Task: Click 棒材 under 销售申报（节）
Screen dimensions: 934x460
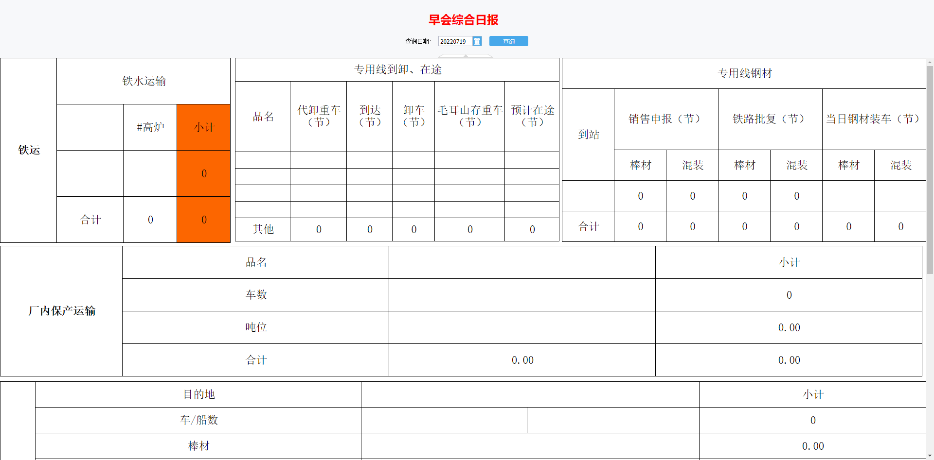Action: pyautogui.click(x=640, y=165)
